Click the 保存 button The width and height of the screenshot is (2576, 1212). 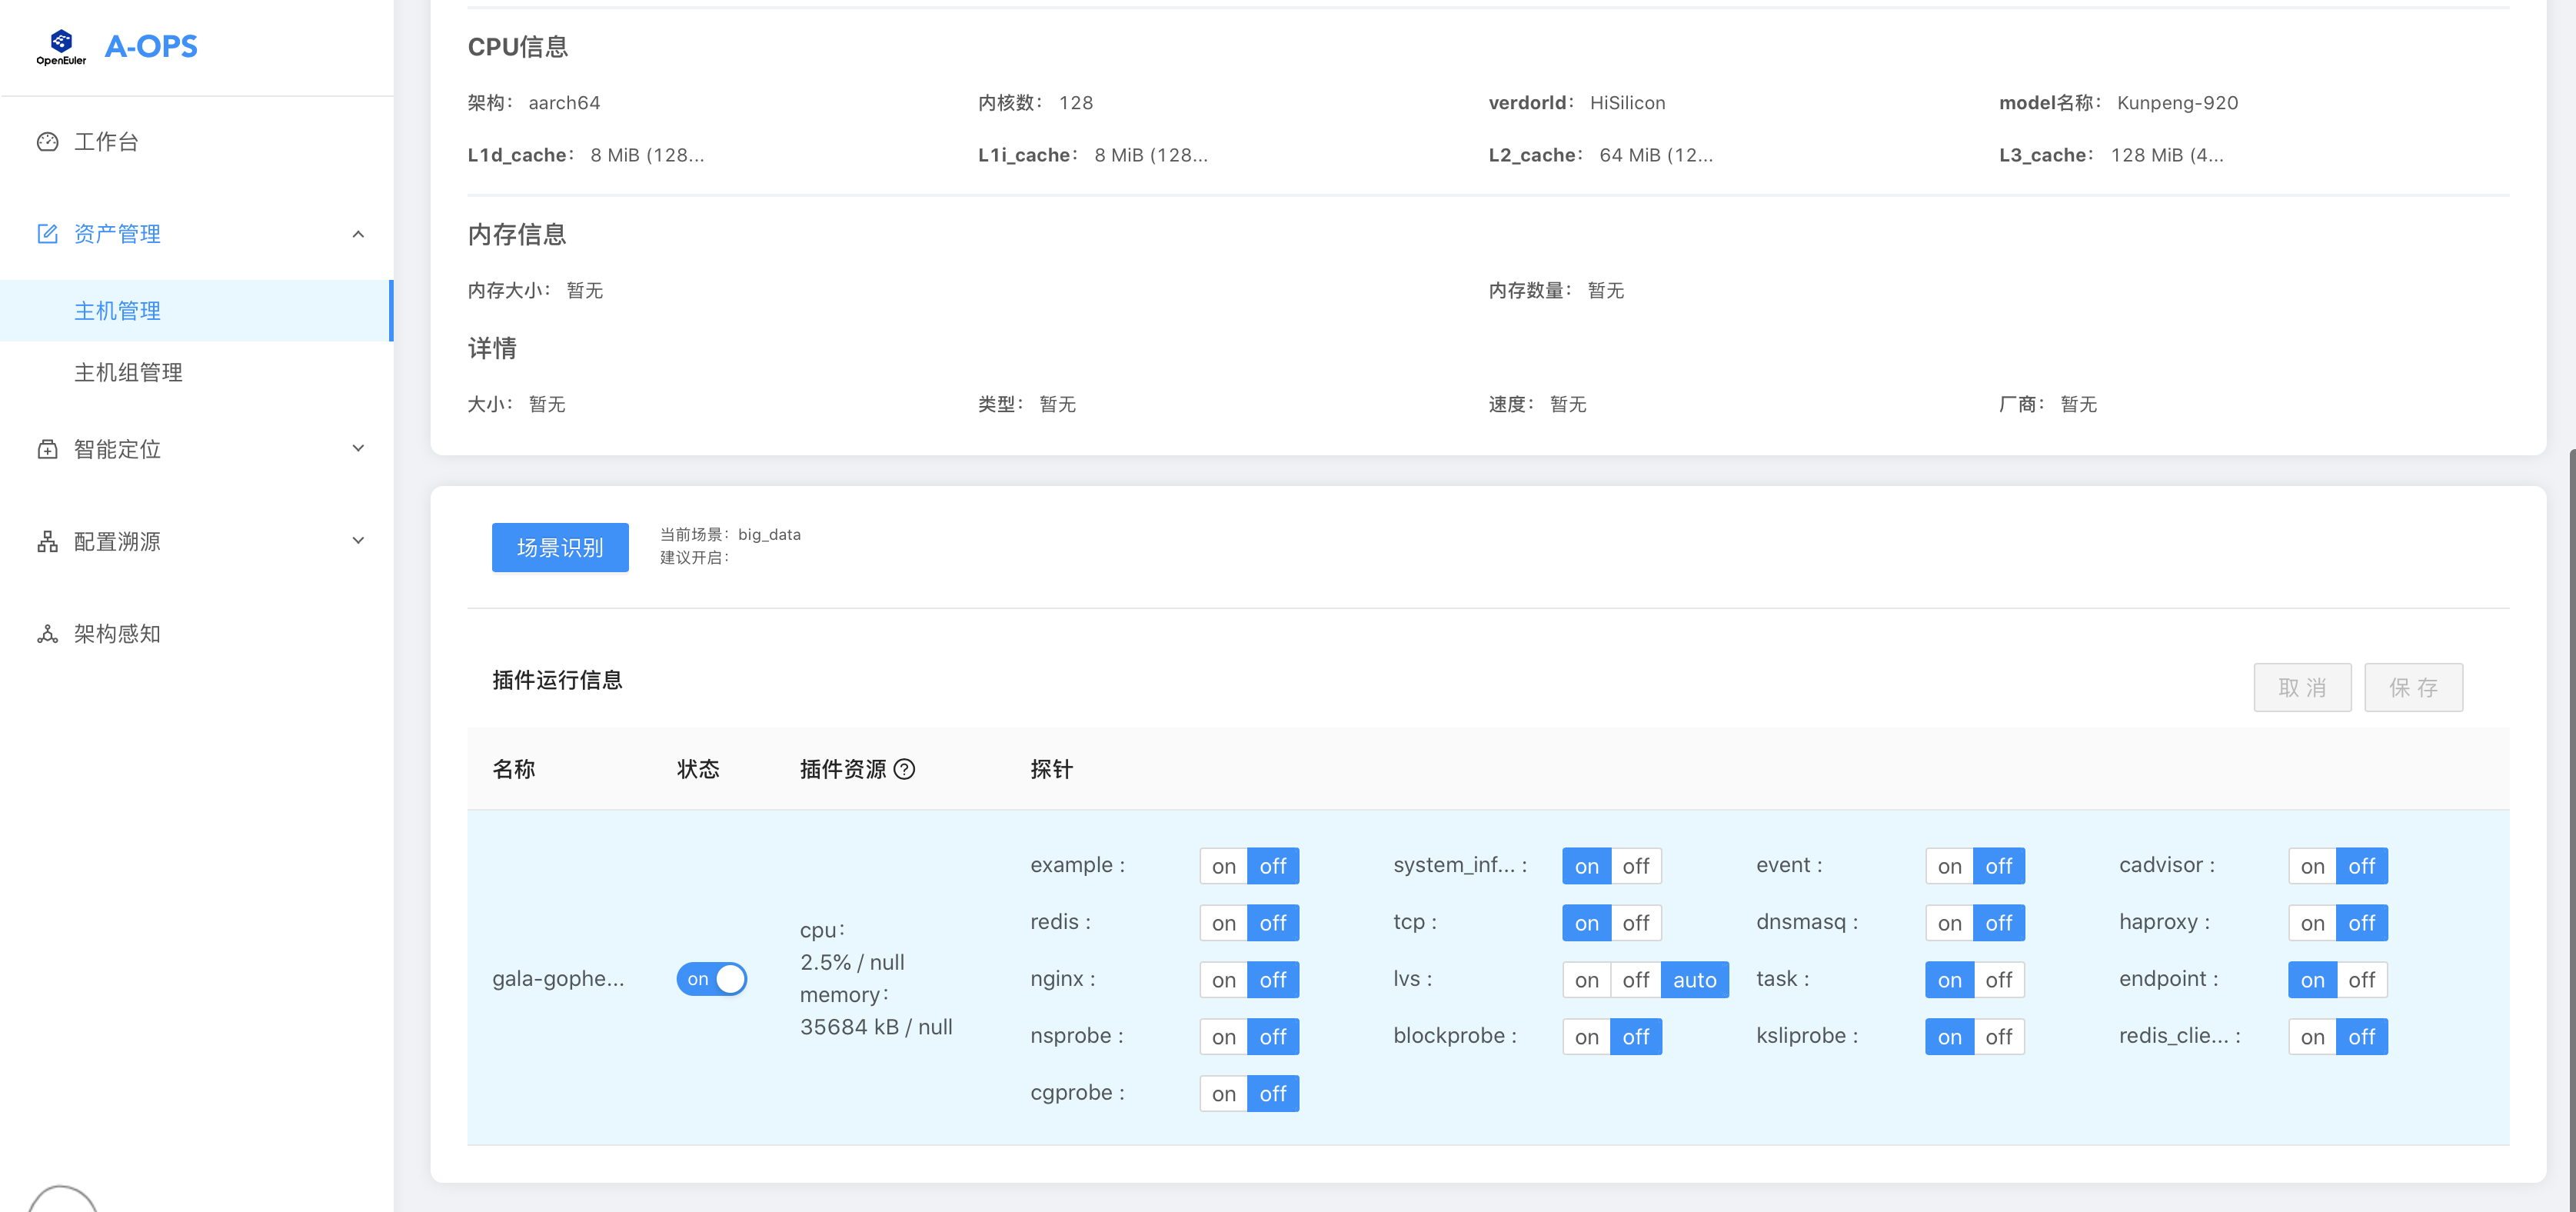(2412, 688)
